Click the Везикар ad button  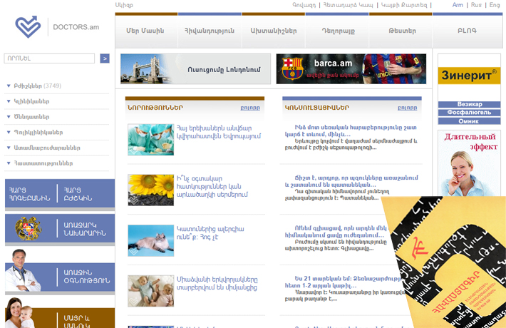pyautogui.click(x=469, y=104)
